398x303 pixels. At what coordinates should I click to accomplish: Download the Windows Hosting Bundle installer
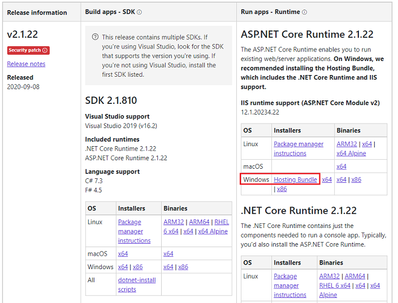point(295,179)
